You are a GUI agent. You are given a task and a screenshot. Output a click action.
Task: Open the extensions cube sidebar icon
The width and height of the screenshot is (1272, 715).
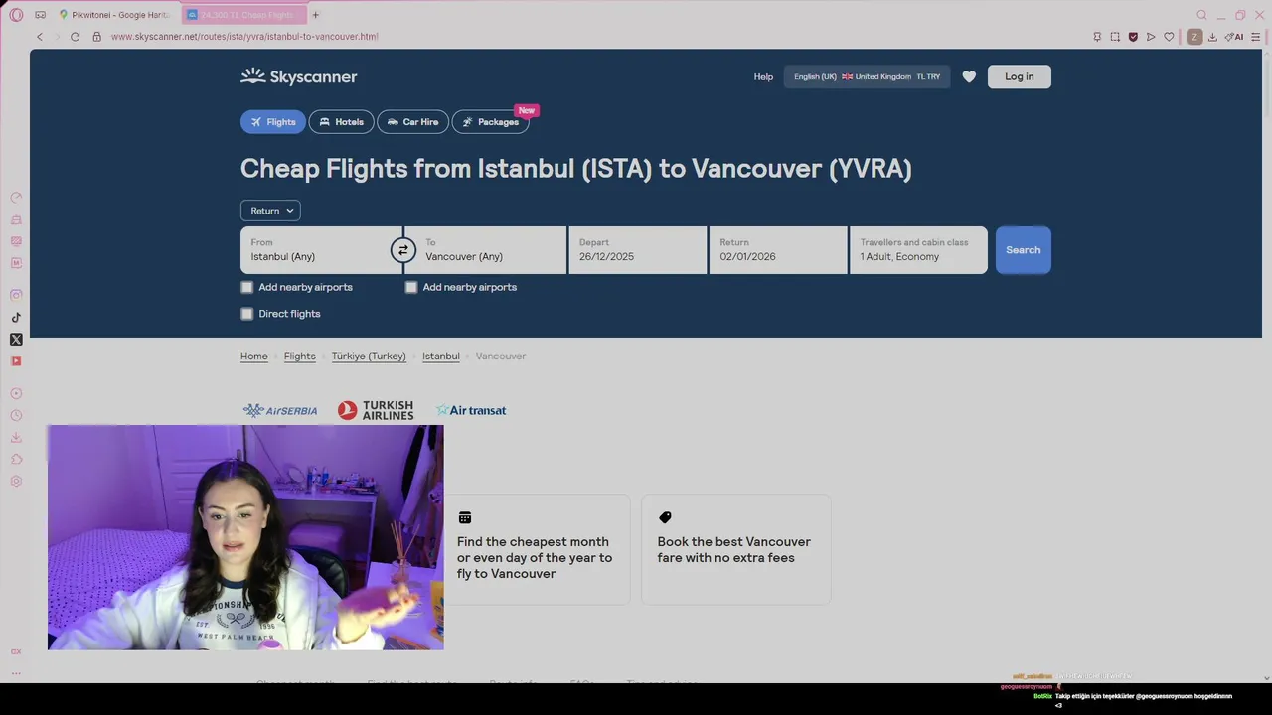(16, 459)
